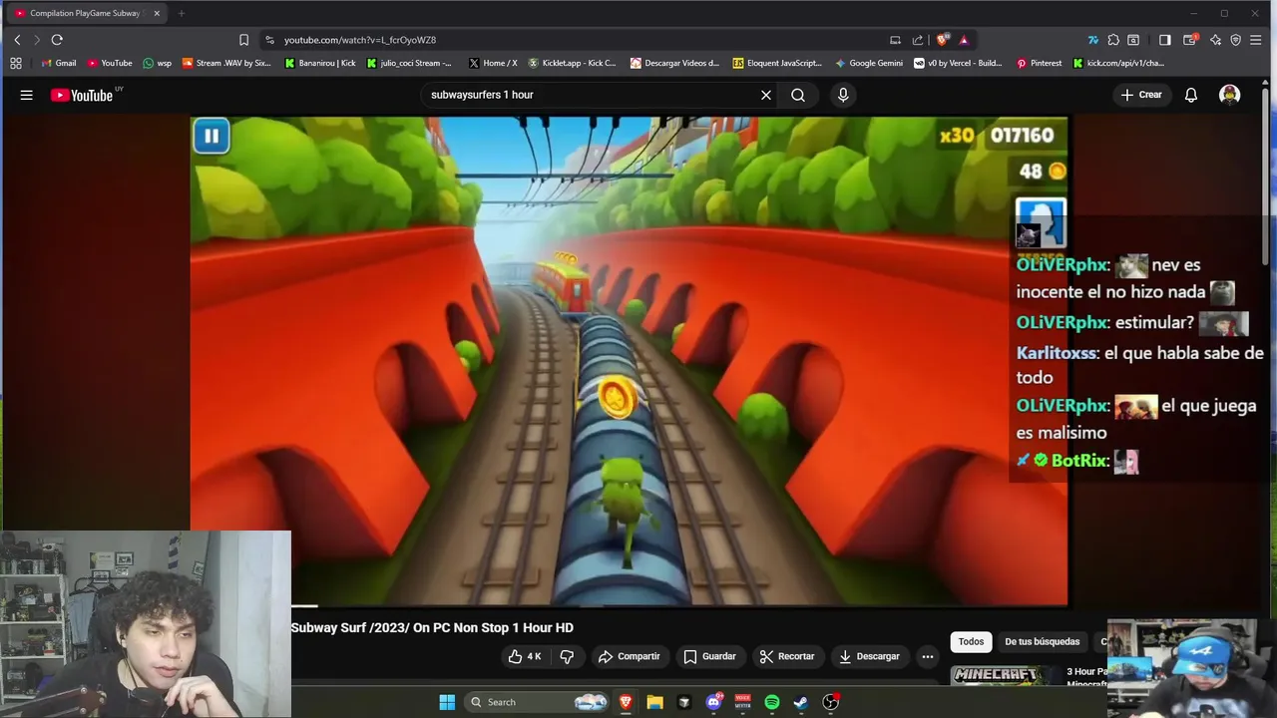Open the Pinterest bookmark
1277x718 pixels.
(x=1039, y=63)
